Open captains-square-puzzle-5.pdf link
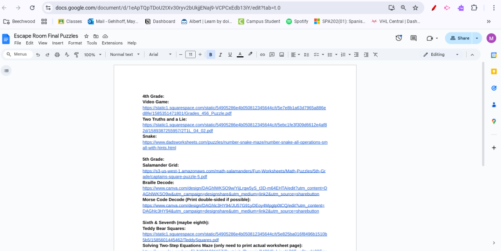 pos(234,174)
